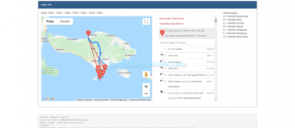The height and width of the screenshot is (128, 295).
Task: Select map marker D on the route
Action: point(105,66)
